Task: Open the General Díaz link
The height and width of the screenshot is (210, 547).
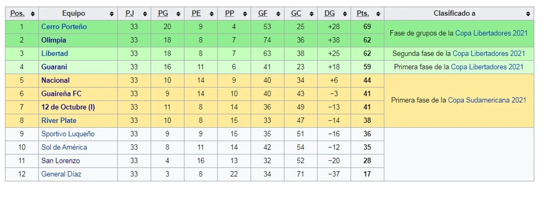Action: coord(61,174)
